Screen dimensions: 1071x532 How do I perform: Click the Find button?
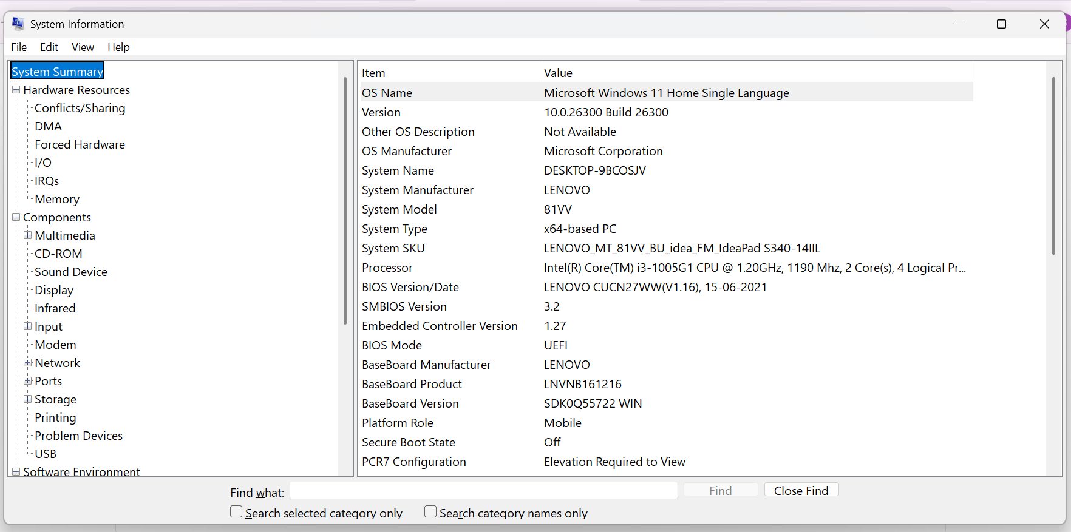pyautogui.click(x=721, y=490)
